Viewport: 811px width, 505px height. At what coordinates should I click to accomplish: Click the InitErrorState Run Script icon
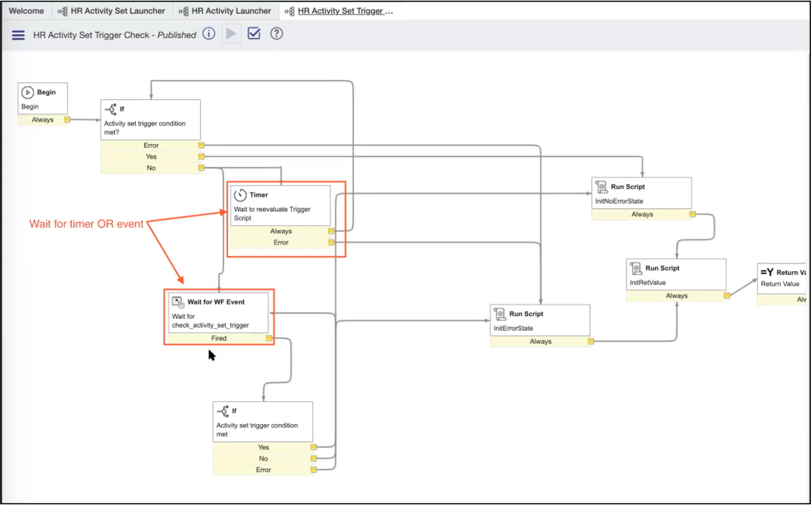point(500,314)
